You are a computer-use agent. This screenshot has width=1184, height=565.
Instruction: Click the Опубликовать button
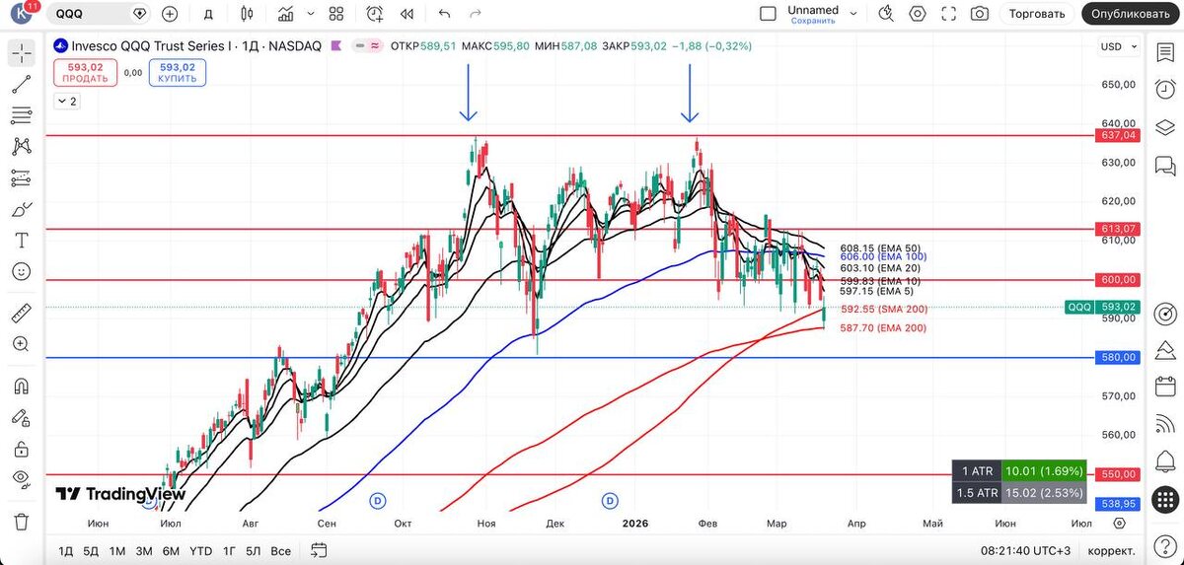click(x=1133, y=14)
